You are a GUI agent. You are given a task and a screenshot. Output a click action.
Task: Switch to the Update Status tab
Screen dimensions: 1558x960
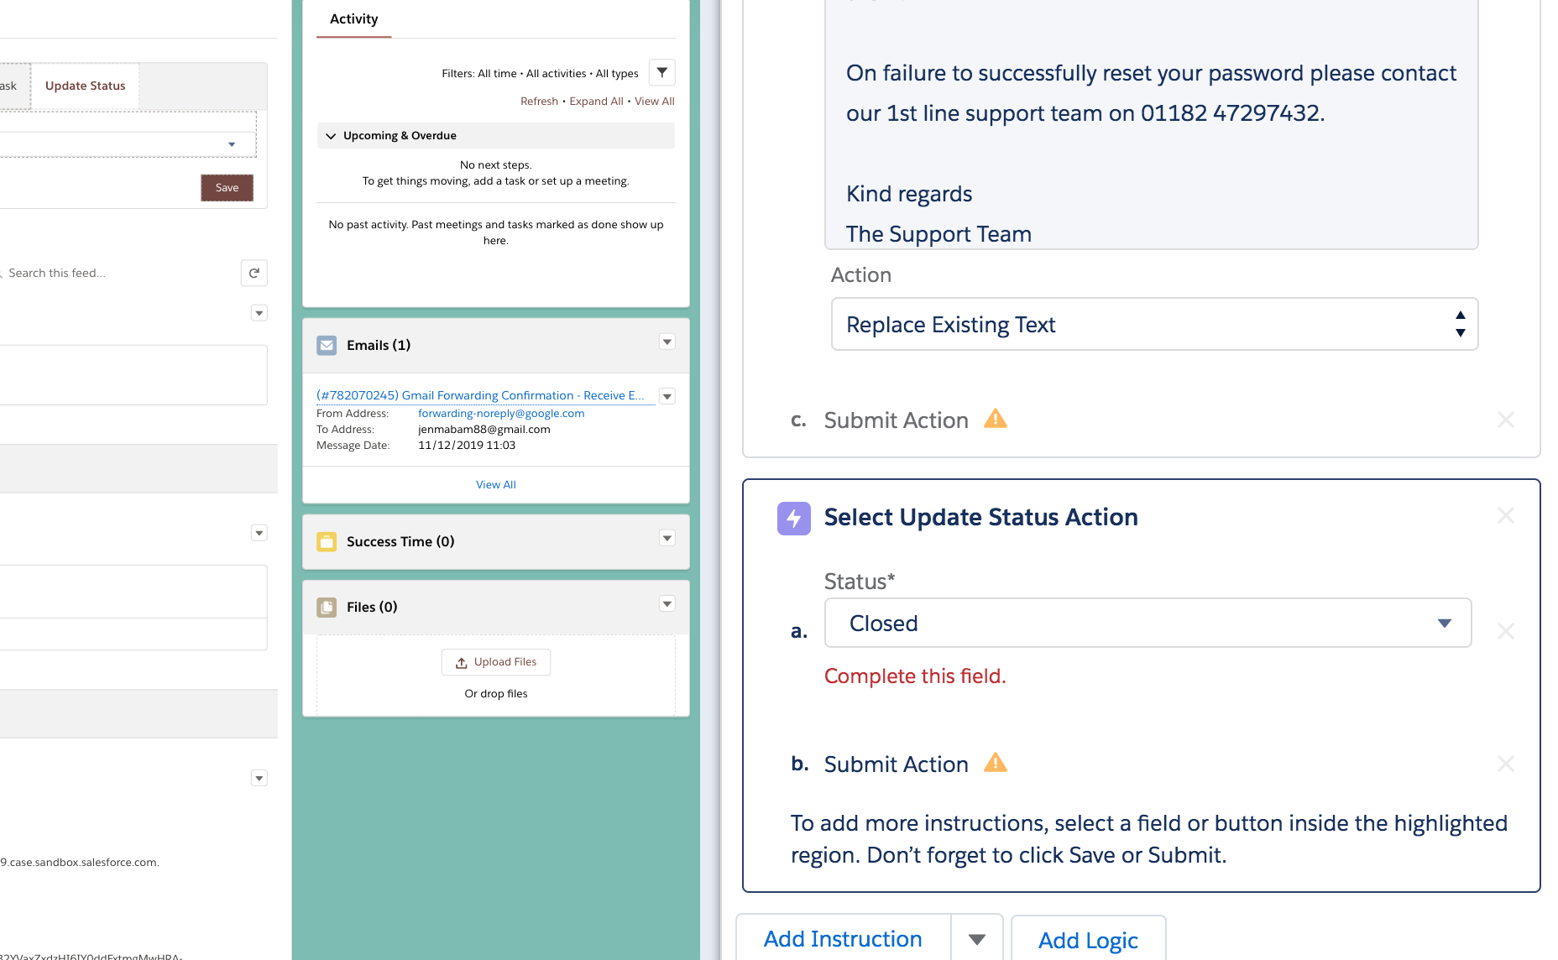85,86
